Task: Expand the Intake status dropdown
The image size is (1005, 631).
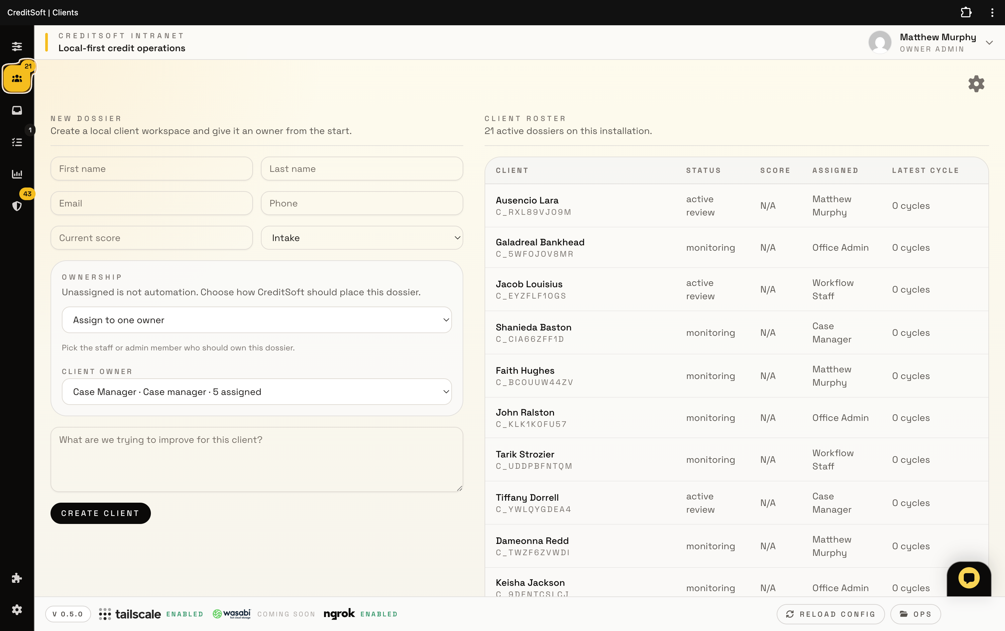Action: [x=362, y=238]
